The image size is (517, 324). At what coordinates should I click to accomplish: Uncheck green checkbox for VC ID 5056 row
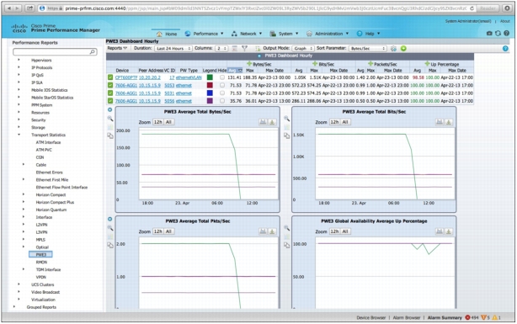pyautogui.click(x=110, y=101)
